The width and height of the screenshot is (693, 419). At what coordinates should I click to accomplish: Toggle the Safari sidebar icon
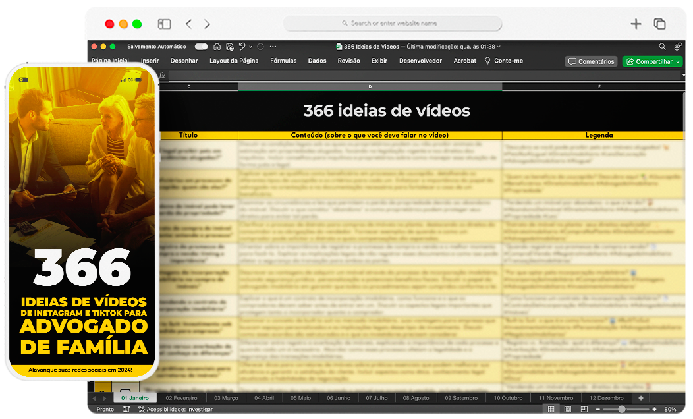165,24
